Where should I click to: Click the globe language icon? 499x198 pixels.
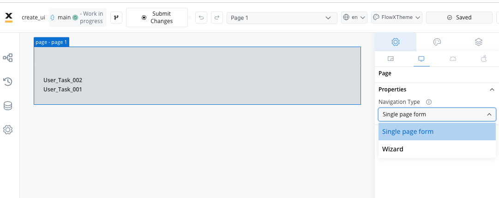(x=346, y=18)
